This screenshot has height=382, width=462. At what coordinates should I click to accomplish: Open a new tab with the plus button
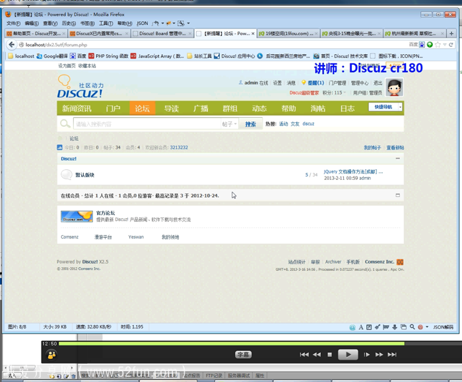tap(451, 33)
